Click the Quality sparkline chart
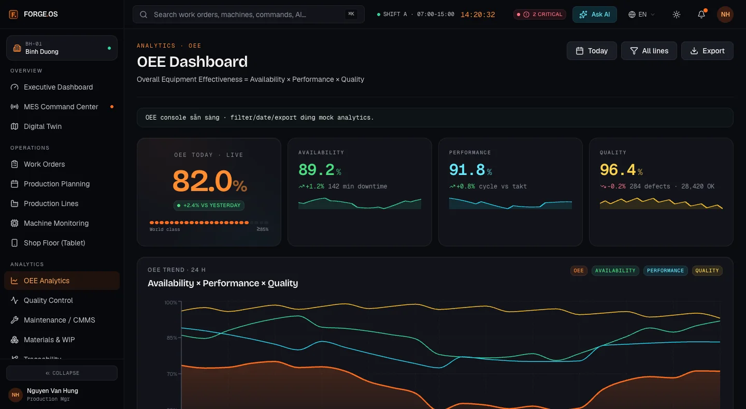 661,203
